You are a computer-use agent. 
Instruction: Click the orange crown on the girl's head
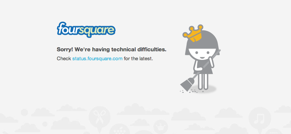point(193,33)
